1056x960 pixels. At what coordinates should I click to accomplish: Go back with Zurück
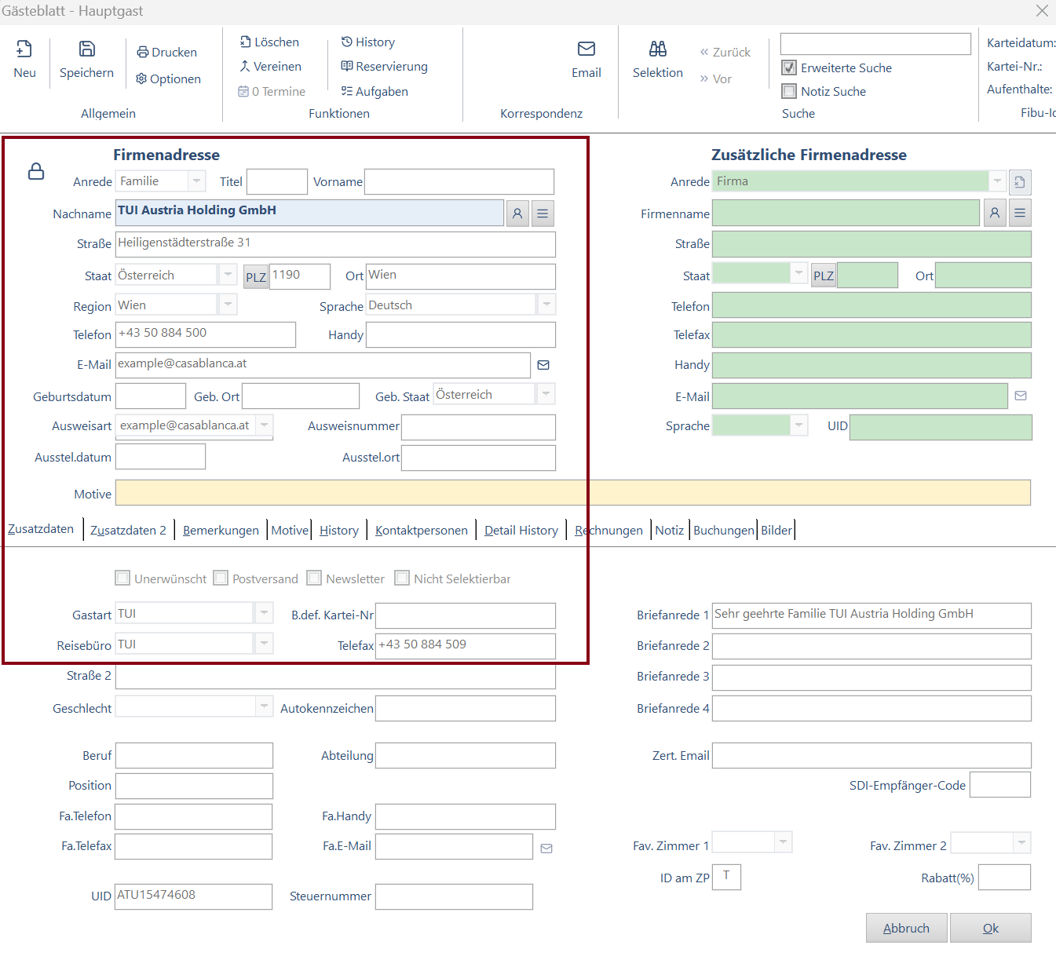pos(725,52)
